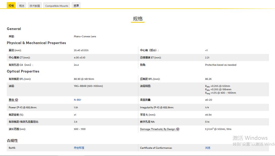This screenshot has height=156, width=275.
Task: Click the YAG-BBAR (500-1100nm) coating value
Action: tap(88, 86)
